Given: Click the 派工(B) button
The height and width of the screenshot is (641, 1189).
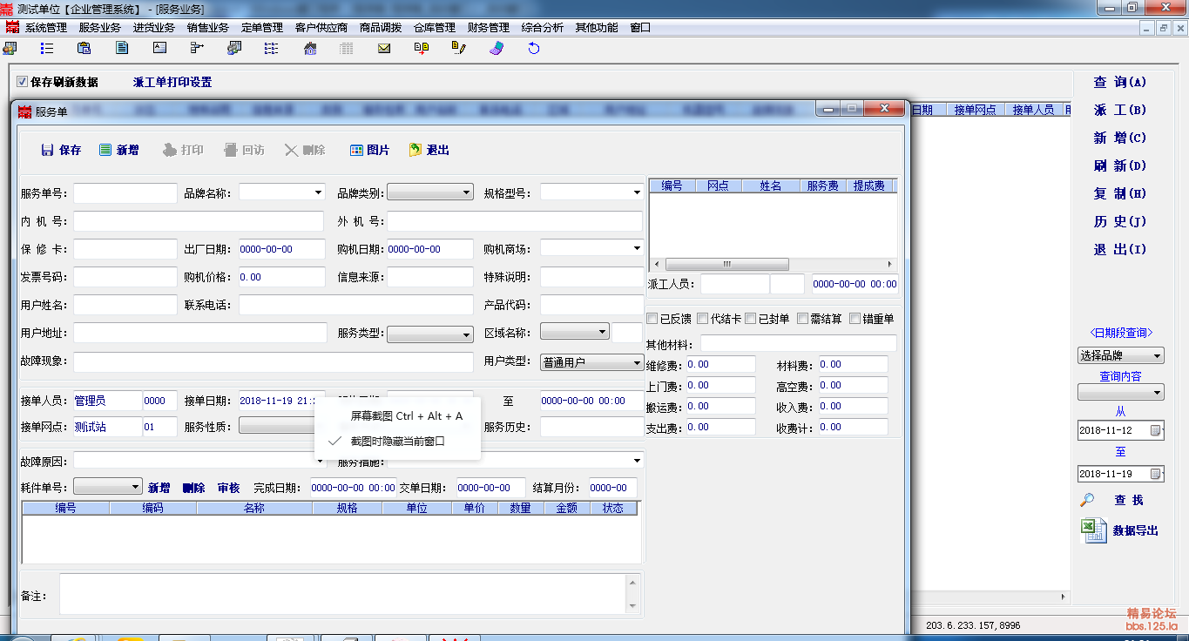Looking at the screenshot, I should coord(1120,110).
